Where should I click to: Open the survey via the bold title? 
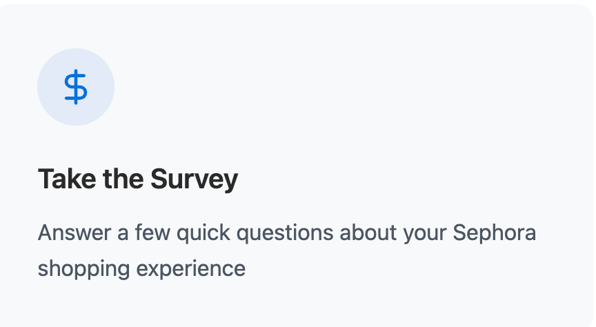click(x=137, y=179)
